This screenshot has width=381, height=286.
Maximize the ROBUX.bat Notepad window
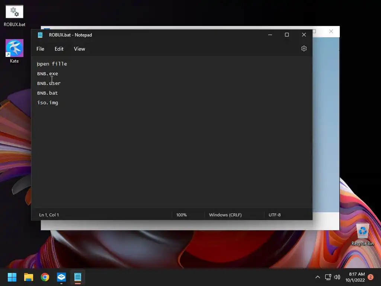point(287,35)
